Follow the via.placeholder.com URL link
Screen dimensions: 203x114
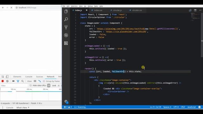(x=126, y=32)
